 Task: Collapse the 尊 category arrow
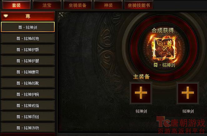tap(6, 16)
